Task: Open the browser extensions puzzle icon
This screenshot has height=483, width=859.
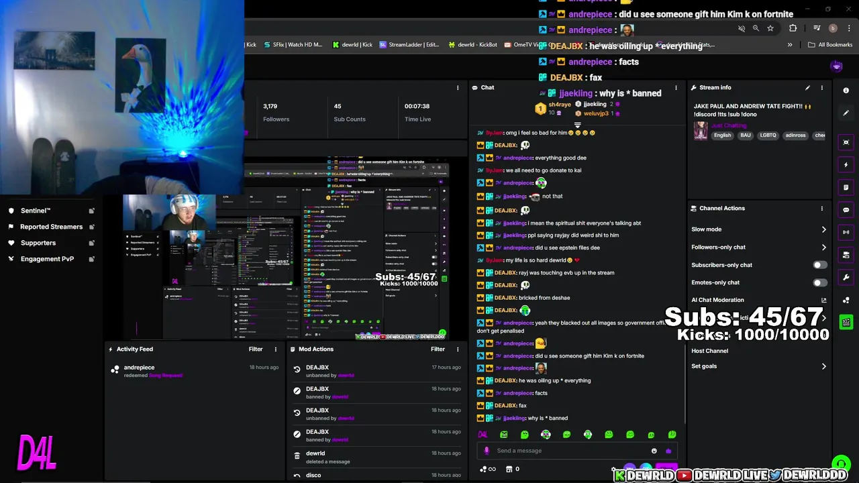Action: [793, 28]
